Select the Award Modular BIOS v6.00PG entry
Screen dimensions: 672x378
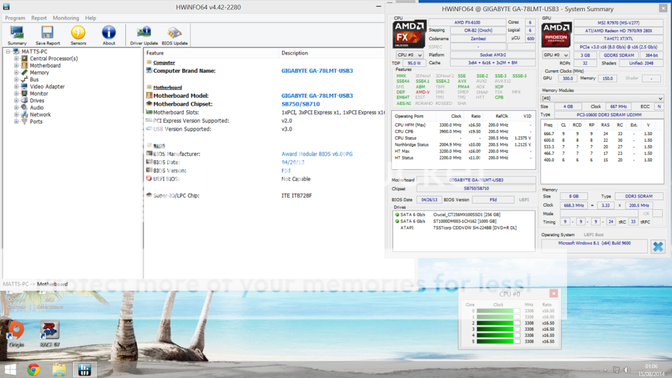[x=317, y=154]
